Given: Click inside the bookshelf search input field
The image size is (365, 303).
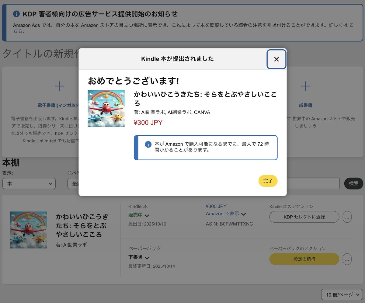Looking at the screenshot, I should point(310,183).
